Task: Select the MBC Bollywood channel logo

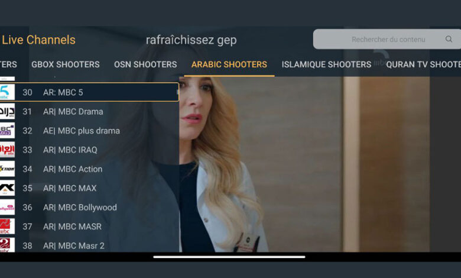Action: click(x=7, y=208)
